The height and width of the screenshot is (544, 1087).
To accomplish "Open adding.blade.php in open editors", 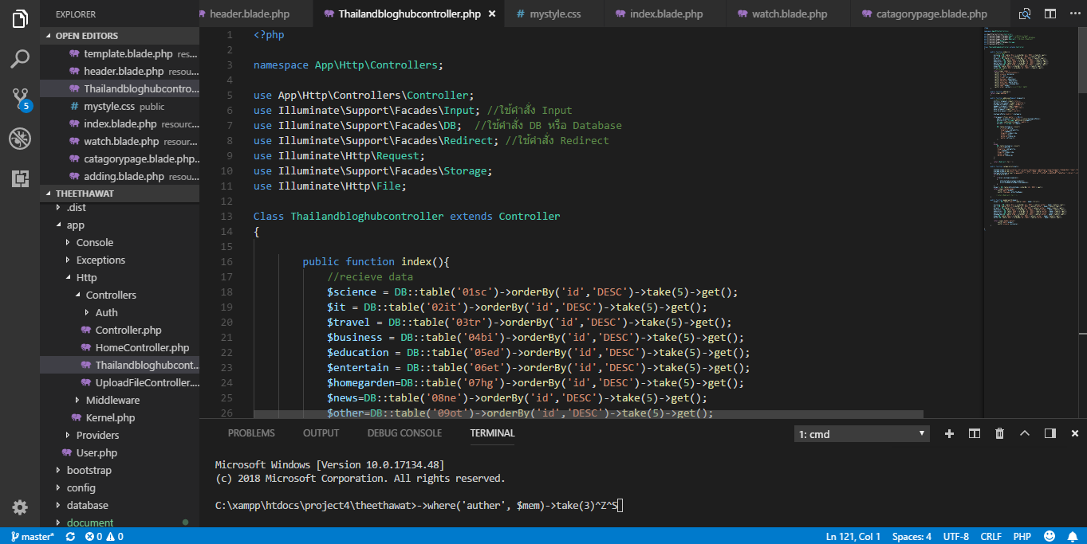I will [x=120, y=176].
